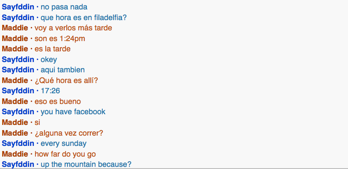Click the Sayfddin name on the first line

pos(18,7)
